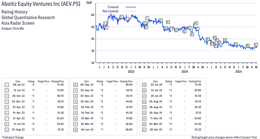This screenshot has height=139, width=260.
Task: Click the numbered box 27 in the table
Action: tap(144, 130)
